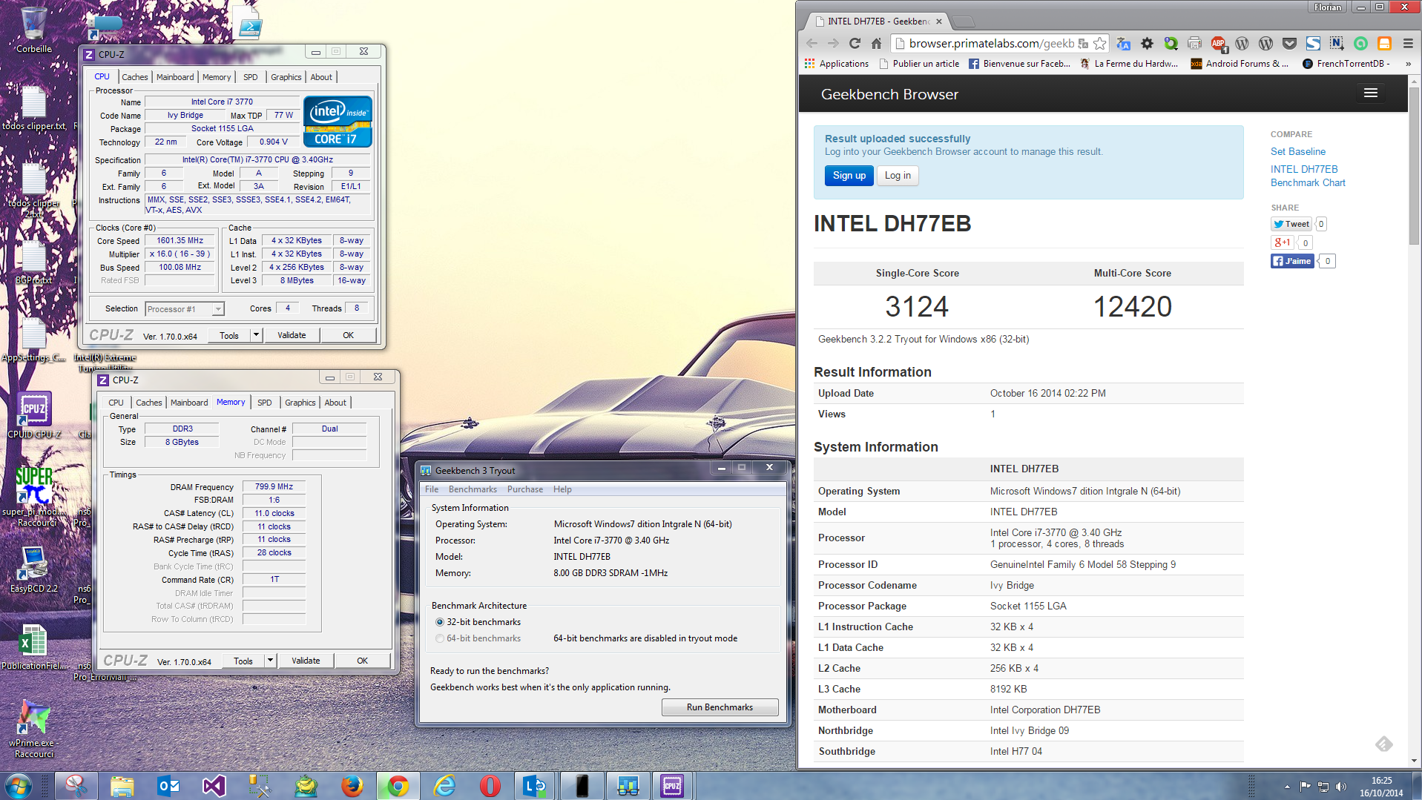Open Snipping Tool from the taskbar
The height and width of the screenshot is (800, 1422).
coord(76,786)
